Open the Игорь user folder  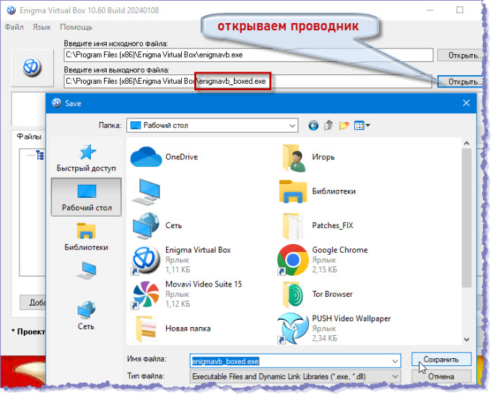point(307,157)
